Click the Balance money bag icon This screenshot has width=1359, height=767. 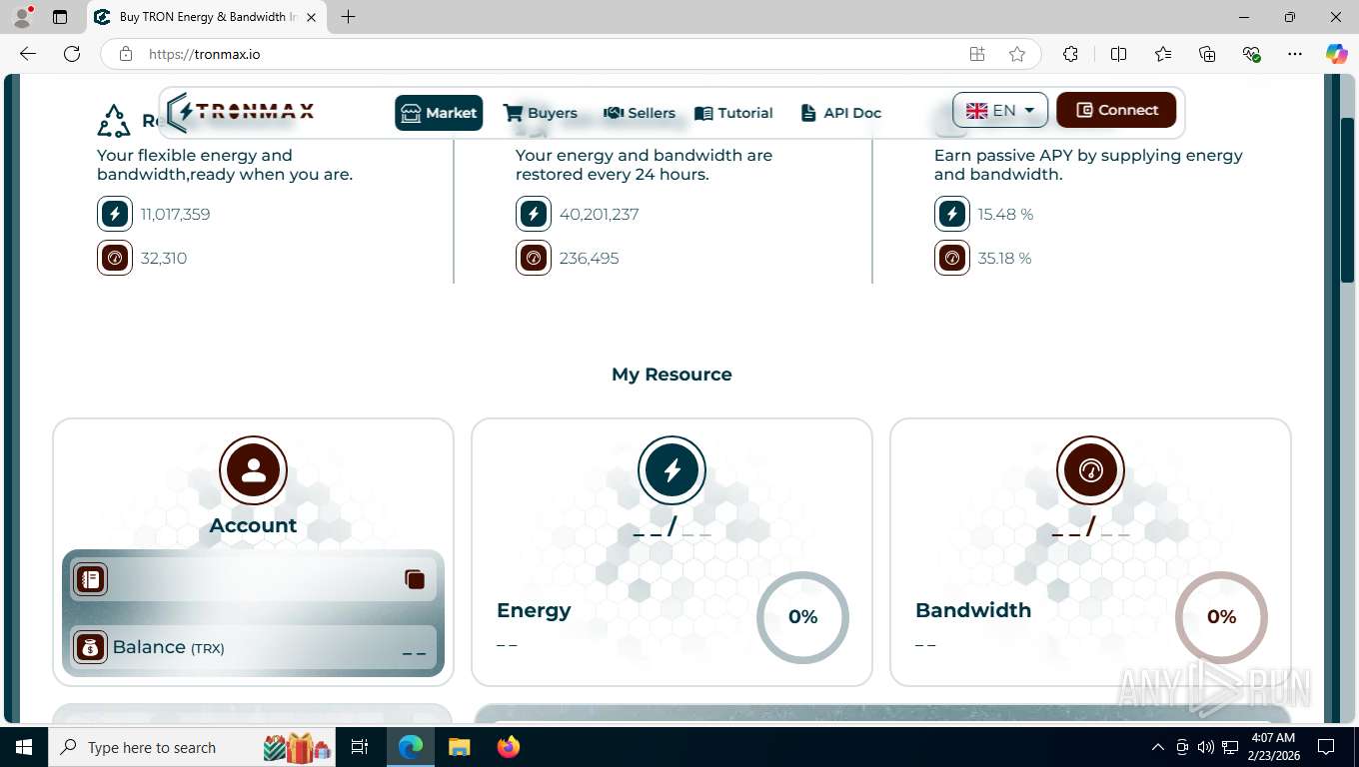91,647
